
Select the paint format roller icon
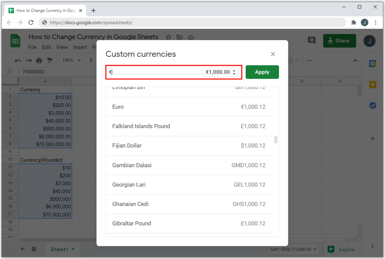point(50,61)
